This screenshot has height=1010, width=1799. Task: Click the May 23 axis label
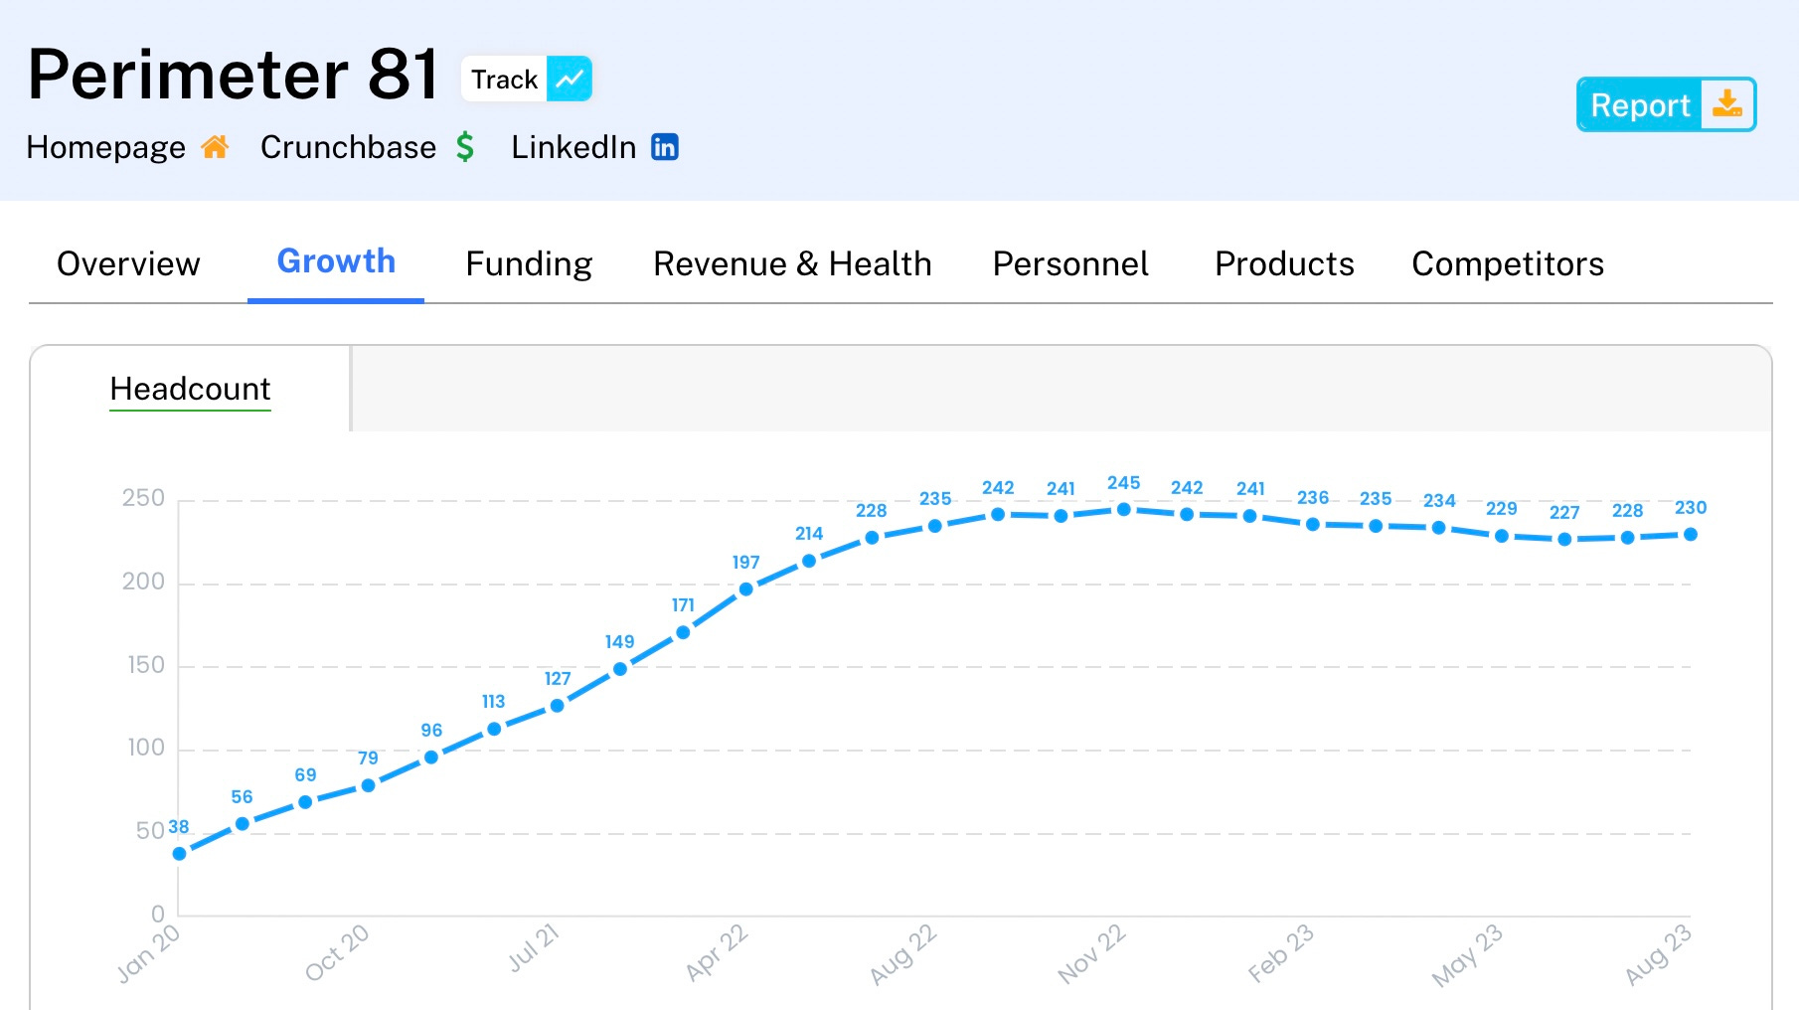click(1468, 955)
